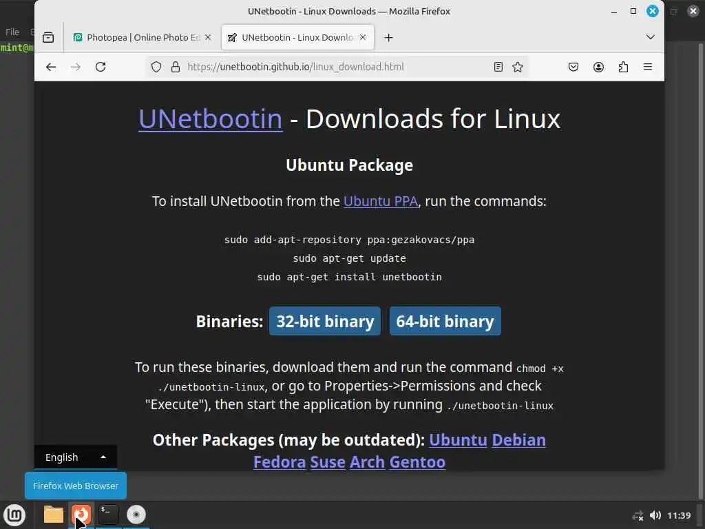Image resolution: width=705 pixels, height=529 pixels.
Task: Open the volume speaker tray icon
Action: 655,515
